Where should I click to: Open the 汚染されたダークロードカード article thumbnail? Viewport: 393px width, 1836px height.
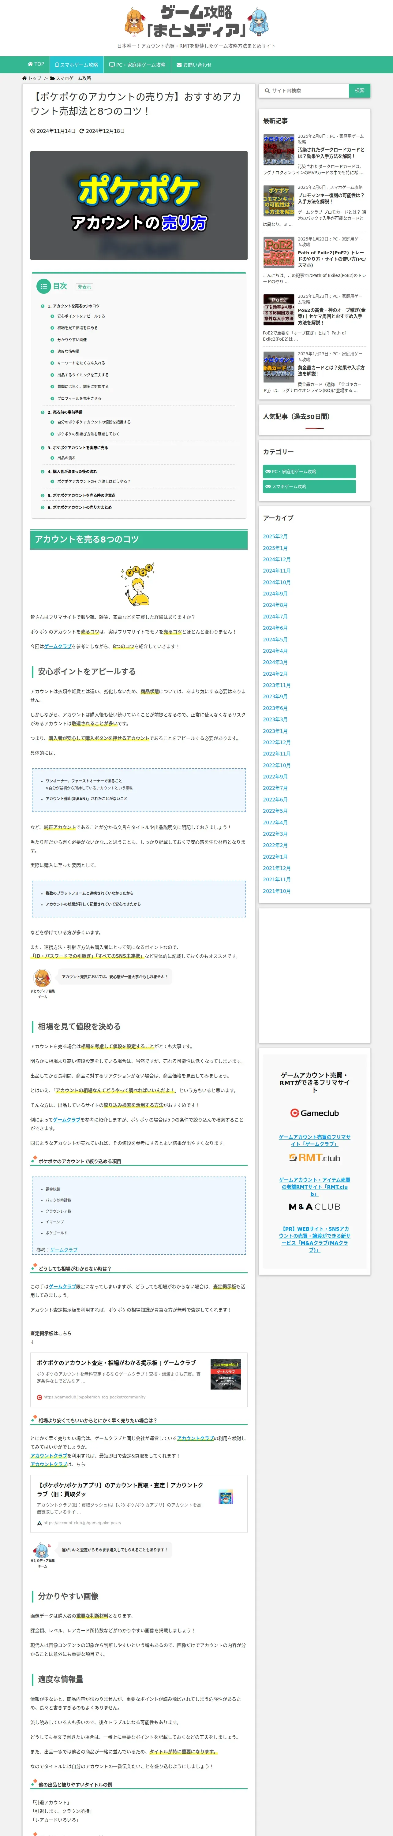click(x=278, y=149)
